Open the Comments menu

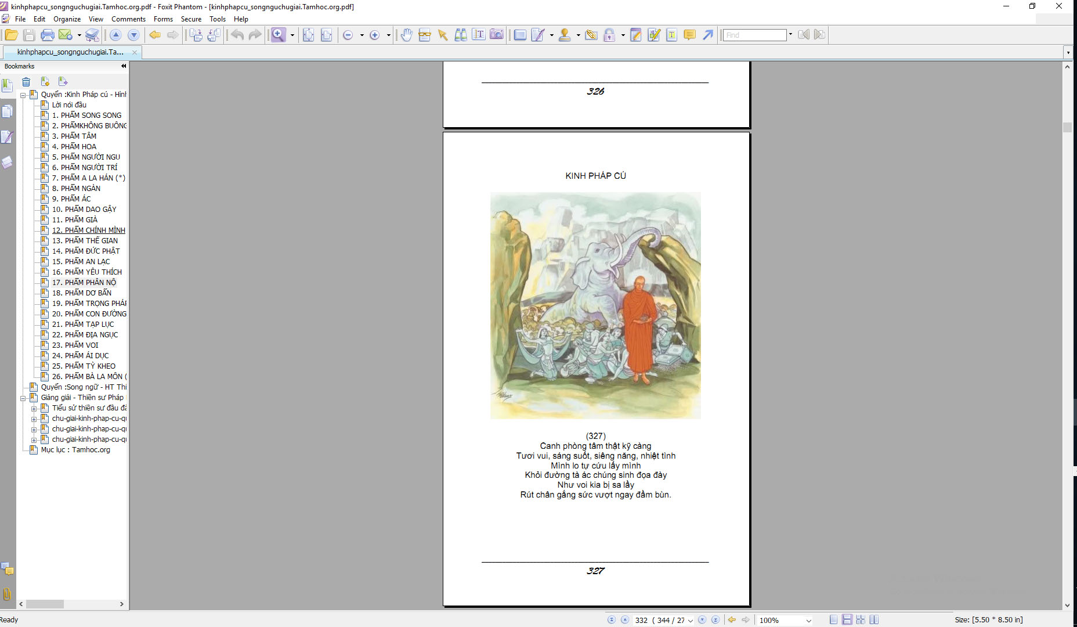tap(128, 19)
